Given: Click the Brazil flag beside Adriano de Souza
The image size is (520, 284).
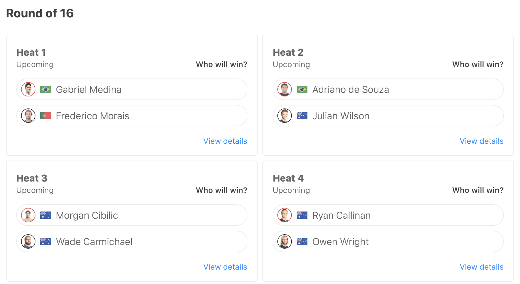Looking at the screenshot, I should click(302, 89).
